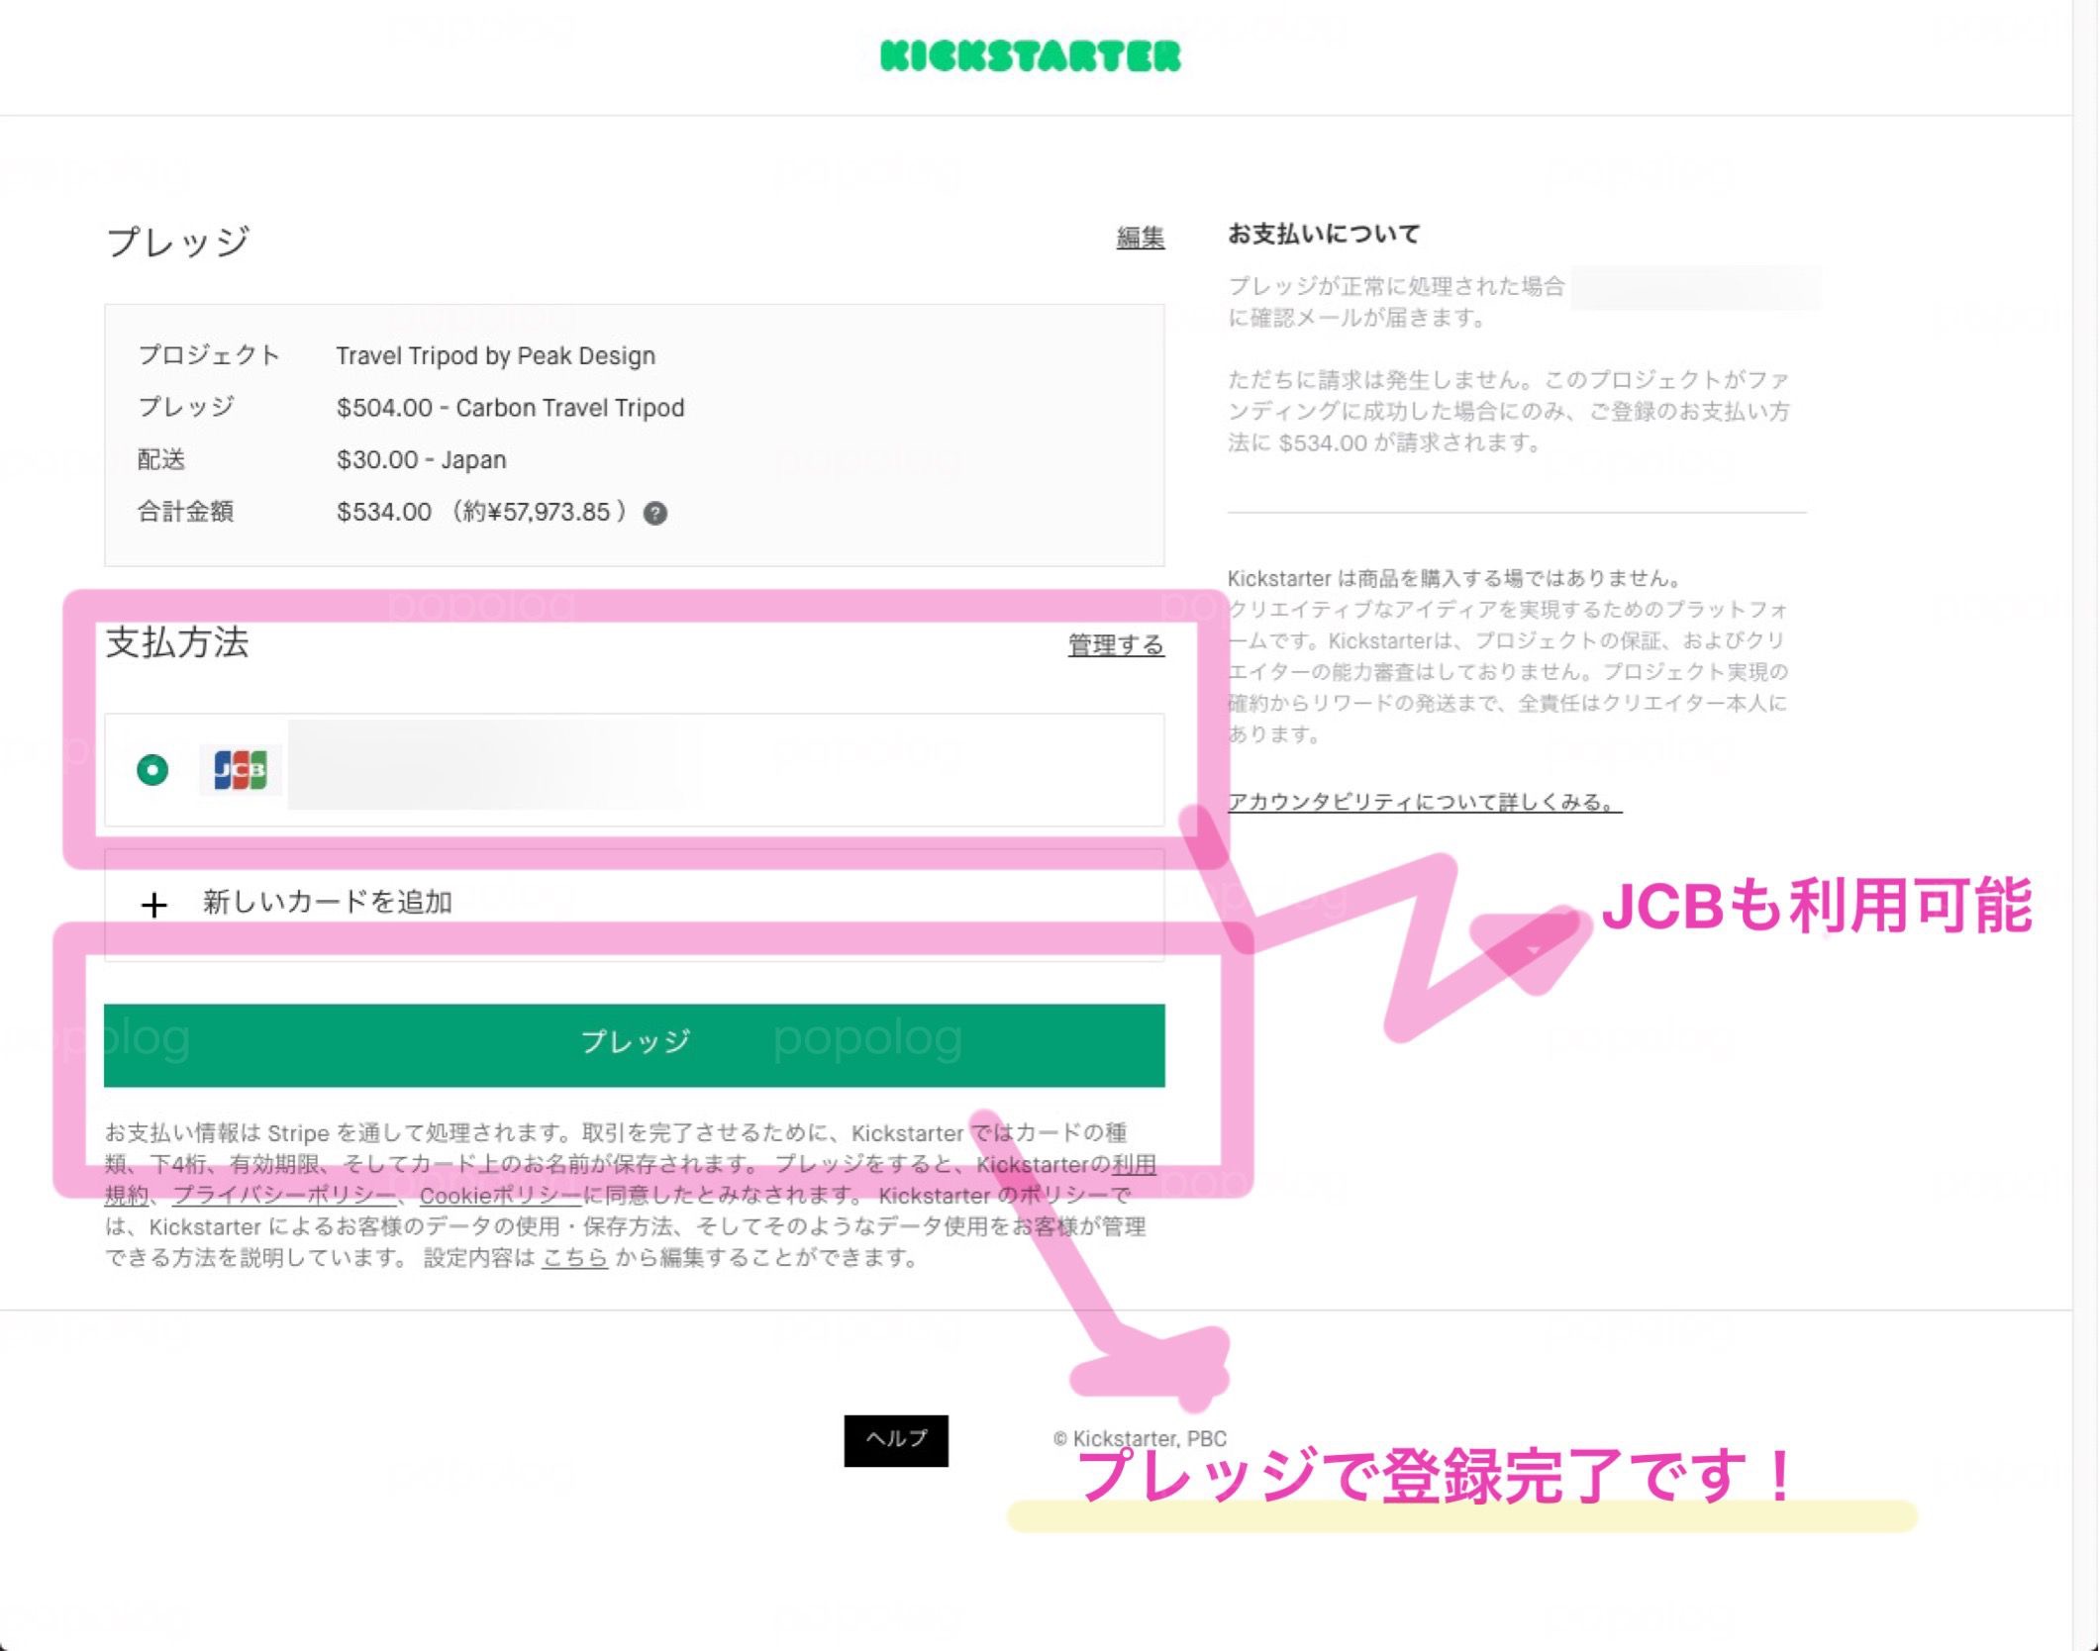Click the pledge text $504.00 - Carbon Travel Tripod
Viewport: 2100px width, 1651px height.
click(x=510, y=408)
